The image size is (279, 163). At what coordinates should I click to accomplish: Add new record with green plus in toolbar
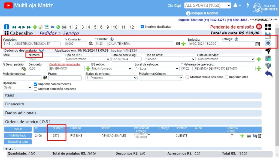click(x=35, y=27)
